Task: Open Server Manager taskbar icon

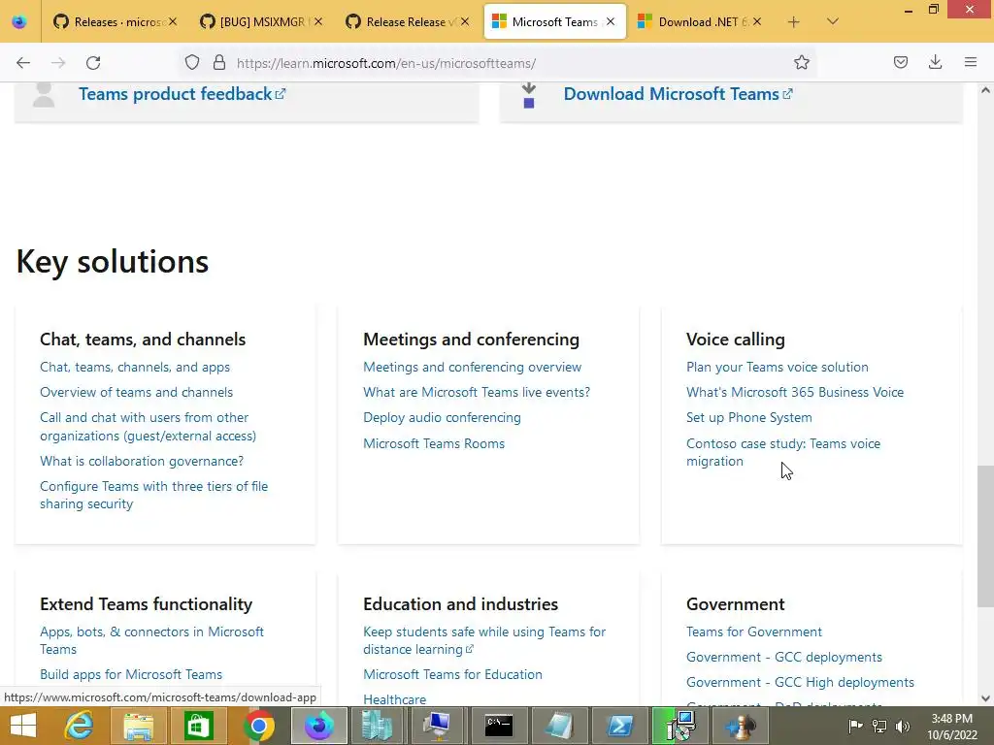Action: click(379, 726)
